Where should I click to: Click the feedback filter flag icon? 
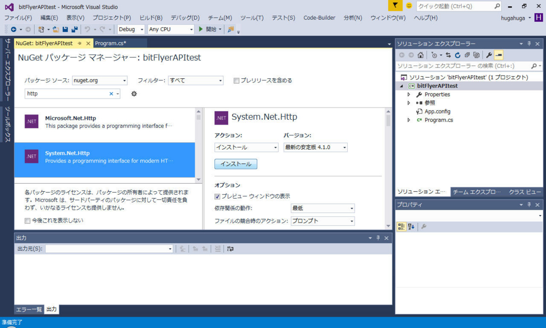395,5
